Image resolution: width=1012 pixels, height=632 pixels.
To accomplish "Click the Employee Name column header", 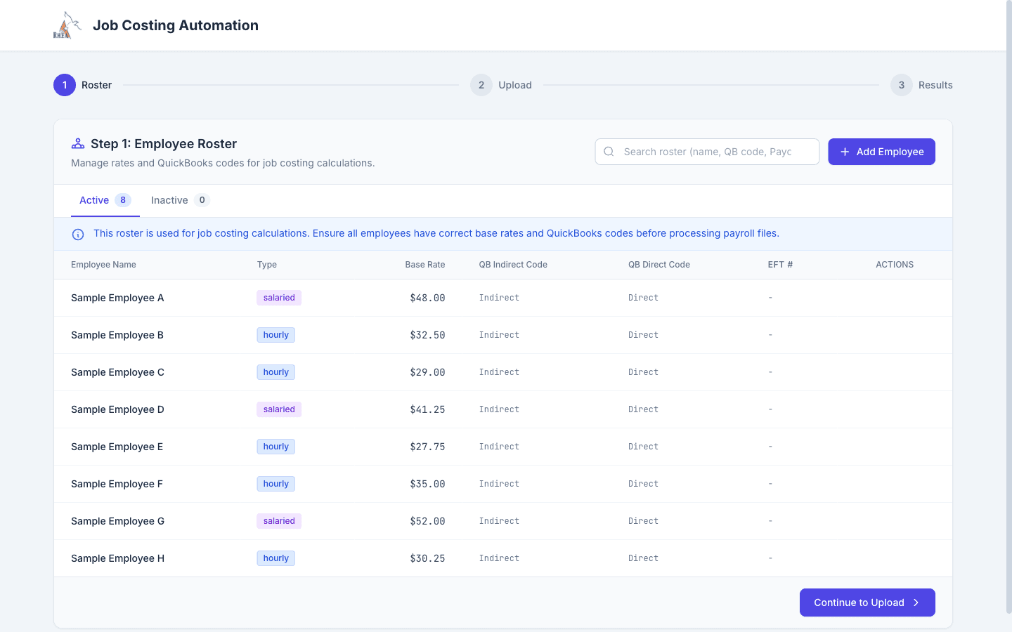I will point(103,265).
